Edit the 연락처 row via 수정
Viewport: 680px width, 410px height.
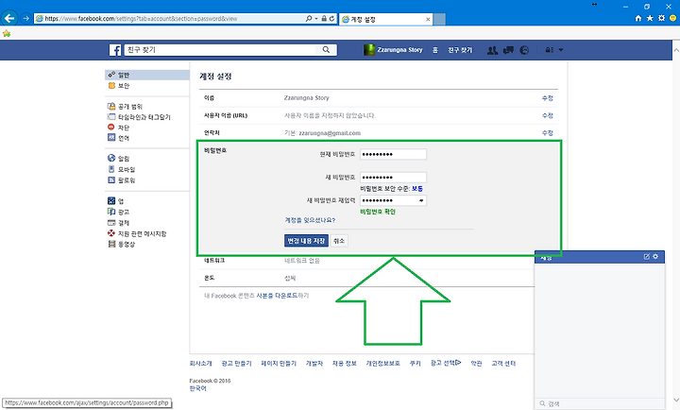point(547,133)
